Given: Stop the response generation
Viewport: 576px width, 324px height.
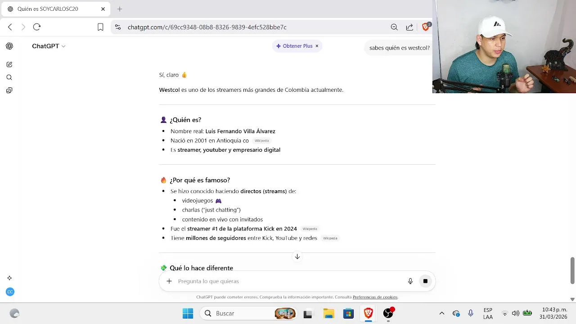Looking at the screenshot, I should (x=425, y=281).
